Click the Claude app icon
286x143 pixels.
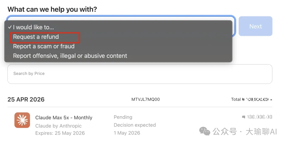click(22, 120)
